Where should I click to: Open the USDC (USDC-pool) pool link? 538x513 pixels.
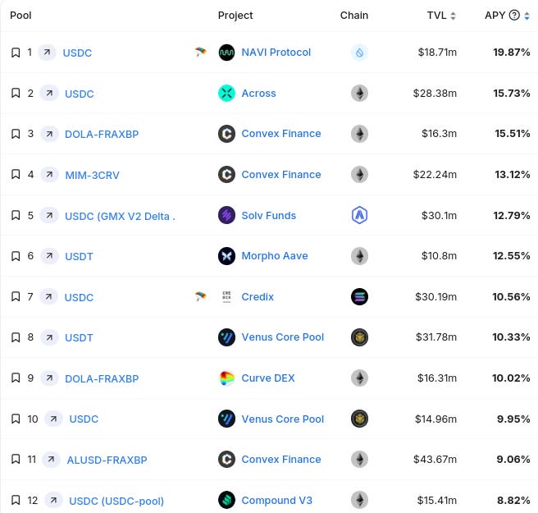[116, 501]
